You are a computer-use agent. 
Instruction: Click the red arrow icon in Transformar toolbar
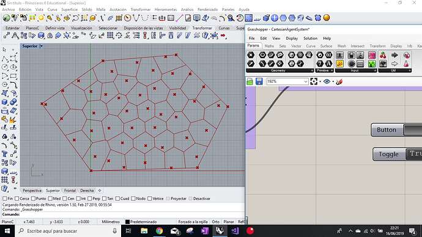point(223,36)
